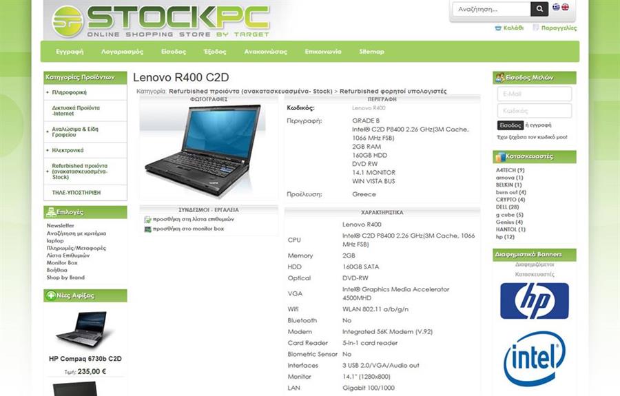620x396 pixels.
Task: Click the search magnifier icon button
Action: tap(539, 9)
